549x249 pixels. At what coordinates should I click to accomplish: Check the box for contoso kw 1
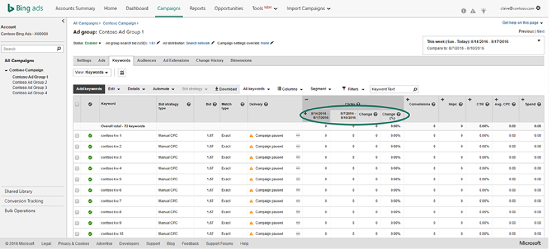(x=77, y=136)
